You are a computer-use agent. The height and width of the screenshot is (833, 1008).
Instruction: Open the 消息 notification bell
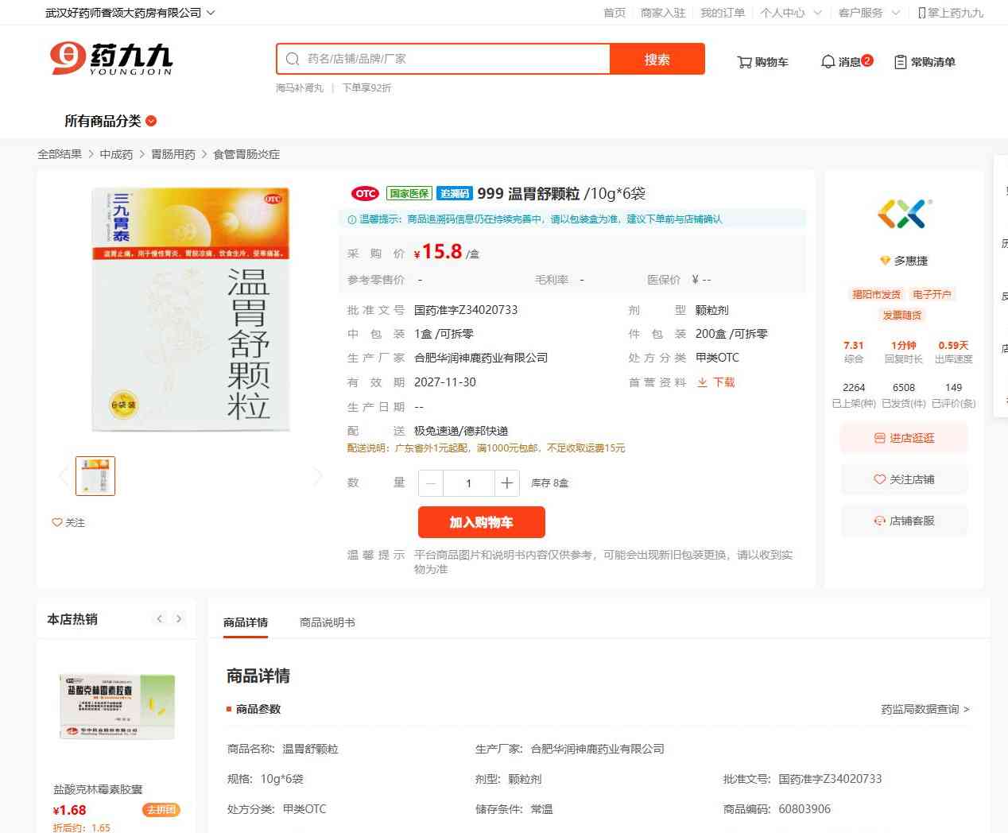[846, 62]
